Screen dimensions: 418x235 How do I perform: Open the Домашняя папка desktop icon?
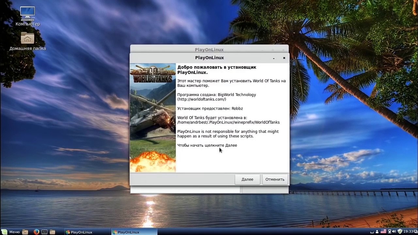point(27,41)
